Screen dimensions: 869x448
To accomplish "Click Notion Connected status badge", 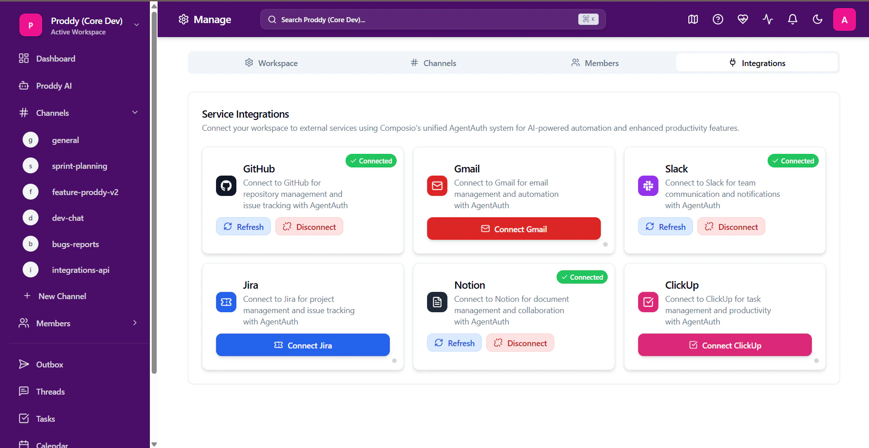I will [582, 277].
